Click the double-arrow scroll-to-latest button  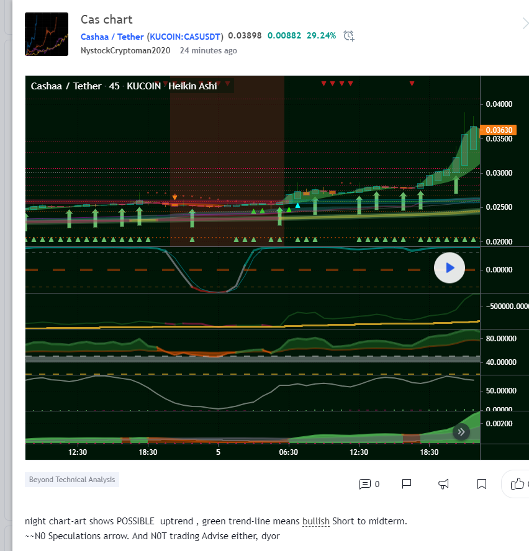[x=461, y=432]
